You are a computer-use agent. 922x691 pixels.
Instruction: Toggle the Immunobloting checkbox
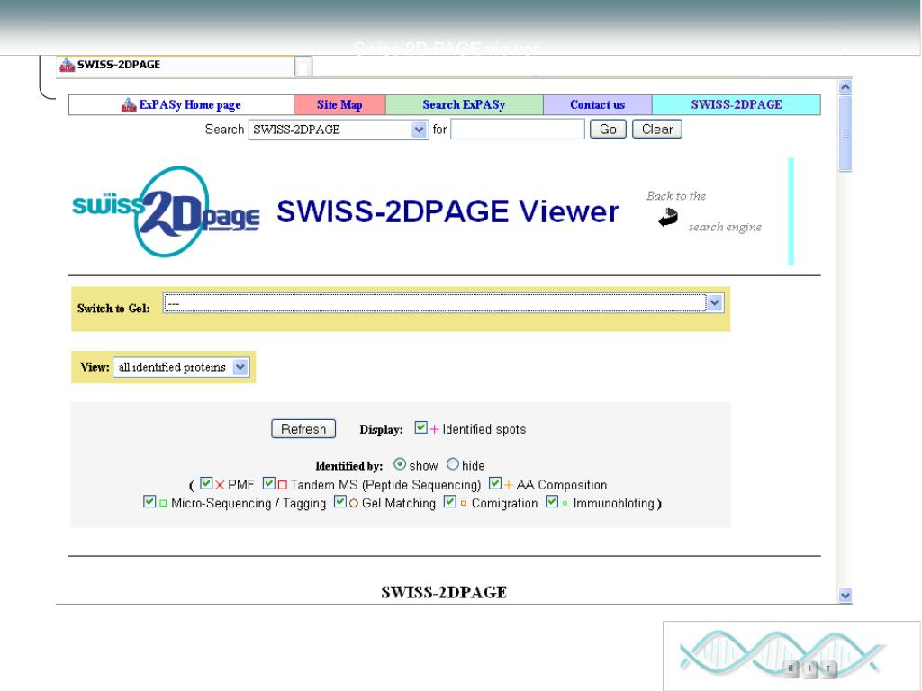(x=552, y=501)
